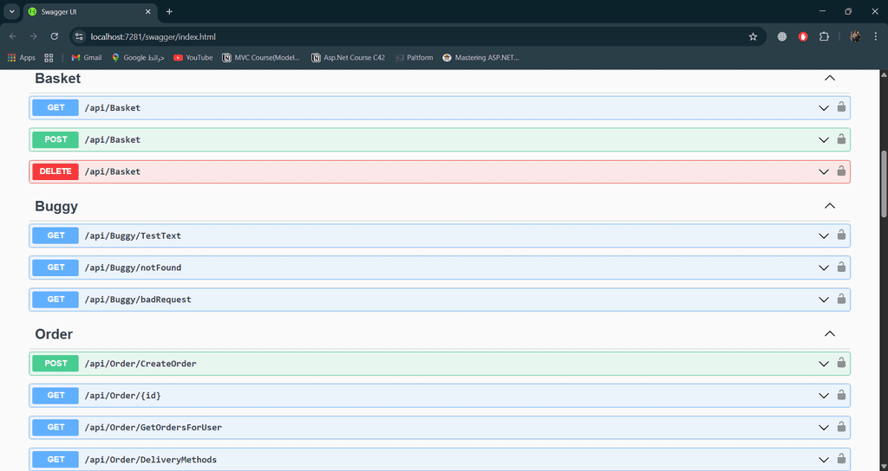Collapse the Basket section

829,78
